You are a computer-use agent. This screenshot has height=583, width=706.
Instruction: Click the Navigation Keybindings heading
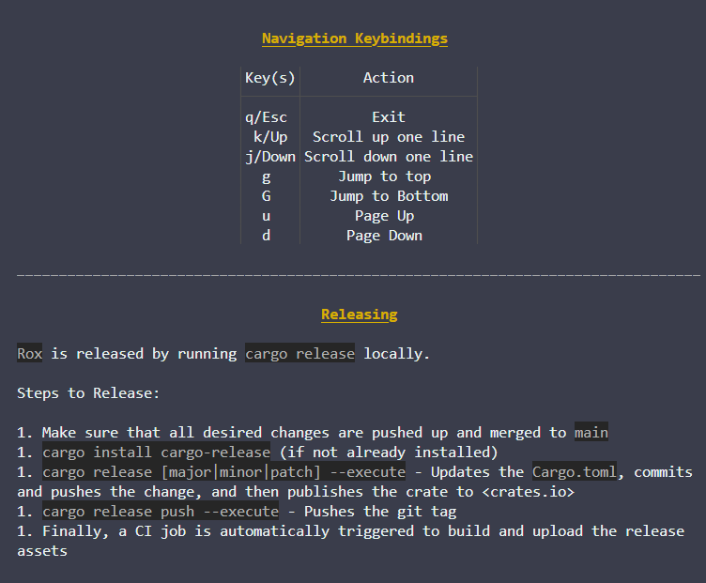point(354,38)
